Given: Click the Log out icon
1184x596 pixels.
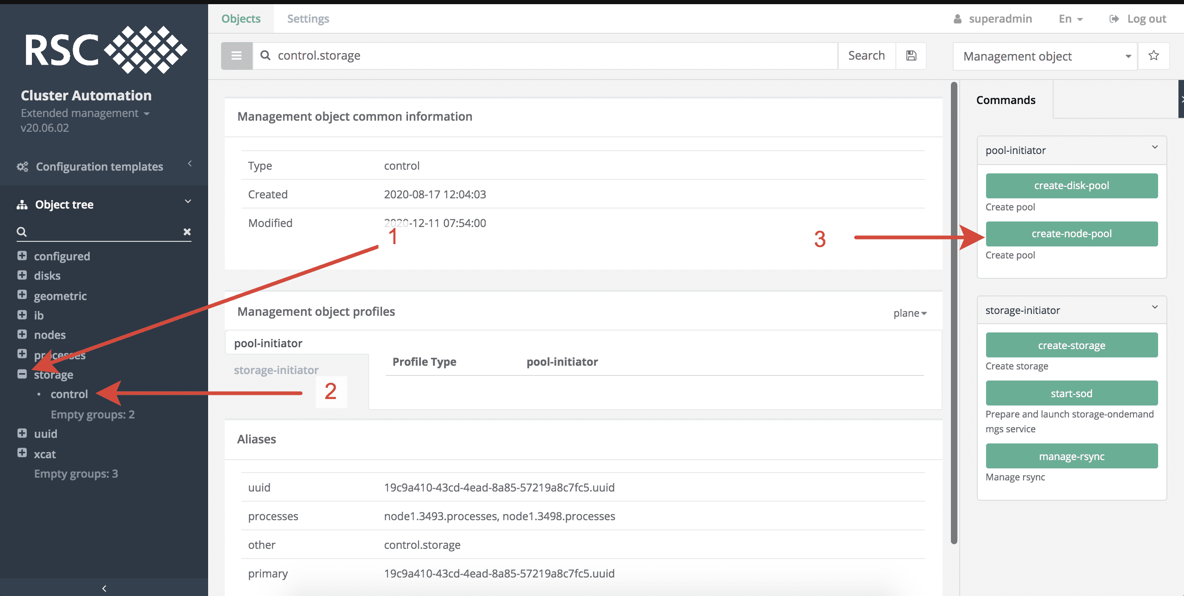Looking at the screenshot, I should point(1114,19).
